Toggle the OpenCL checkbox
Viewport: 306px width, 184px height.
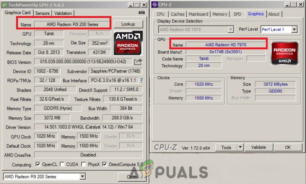pos(38,164)
